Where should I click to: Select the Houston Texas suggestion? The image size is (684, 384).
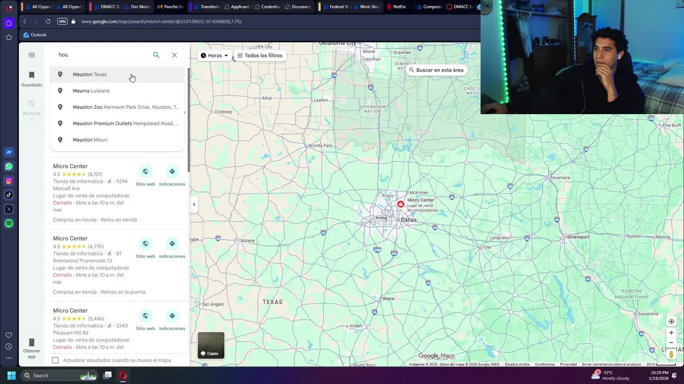117,74
